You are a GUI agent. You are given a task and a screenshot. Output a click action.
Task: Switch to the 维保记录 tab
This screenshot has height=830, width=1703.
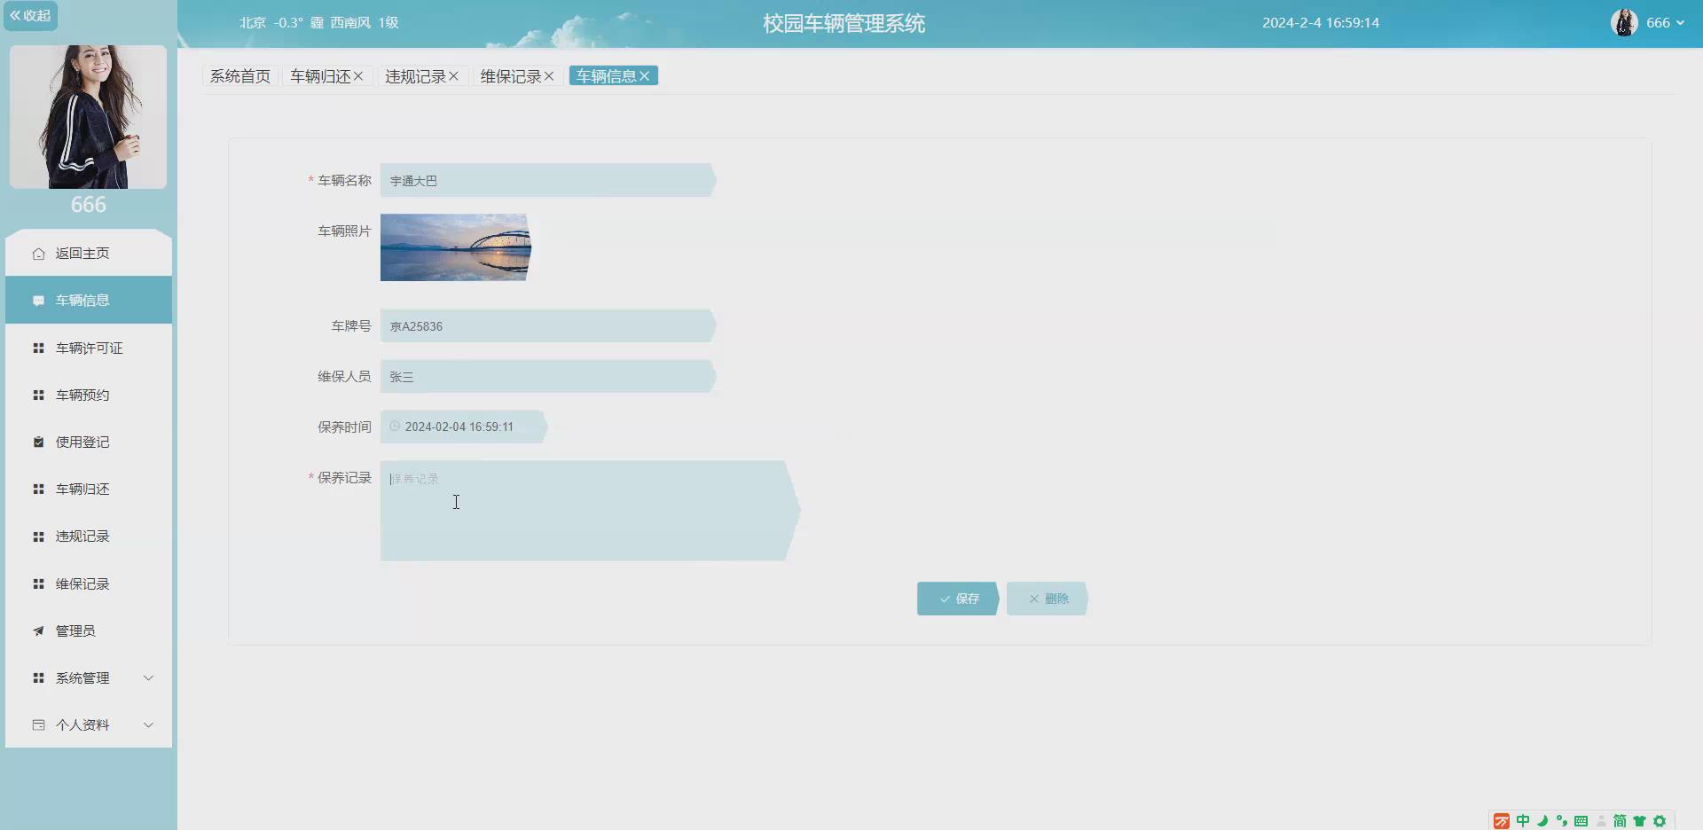[511, 76]
